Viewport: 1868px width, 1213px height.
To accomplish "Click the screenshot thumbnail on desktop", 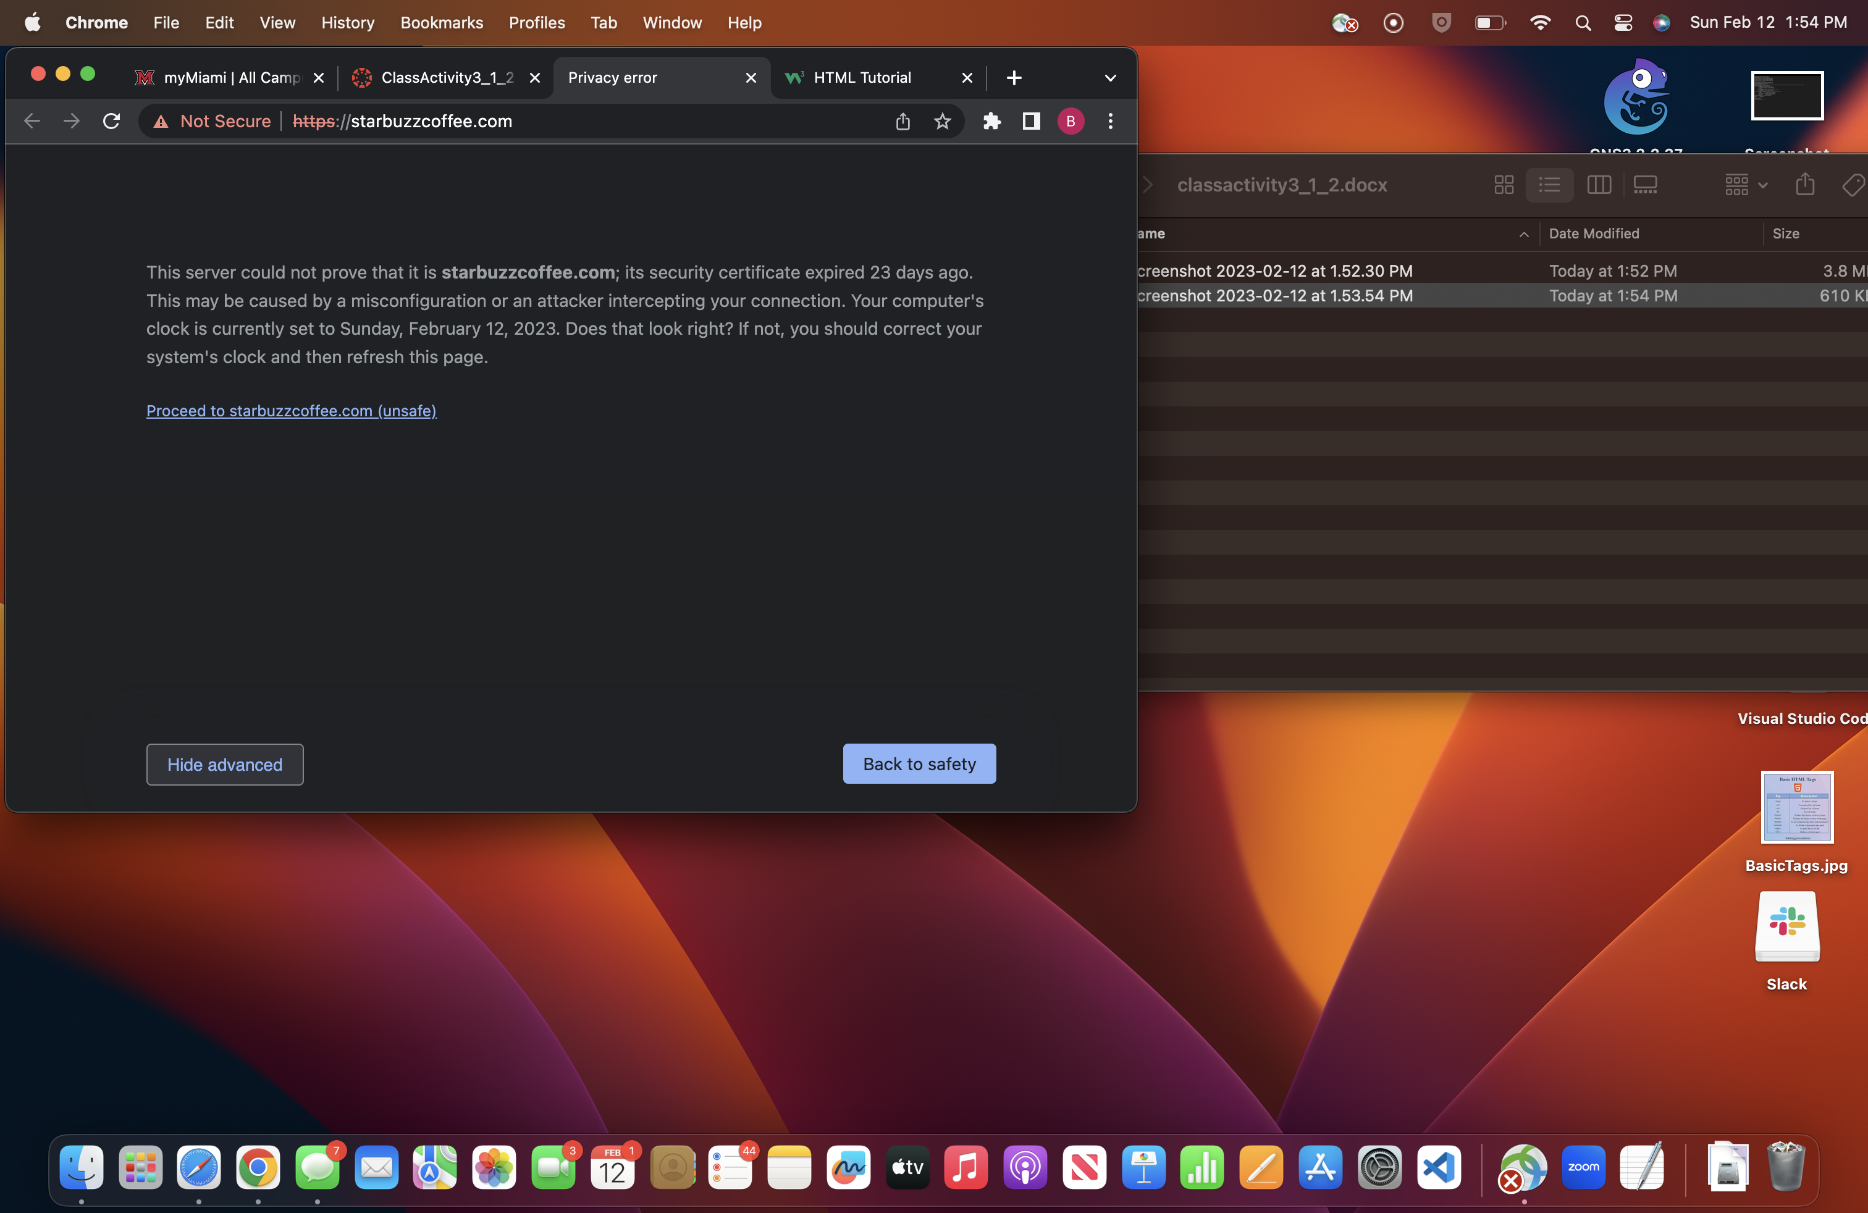I will click(1786, 96).
